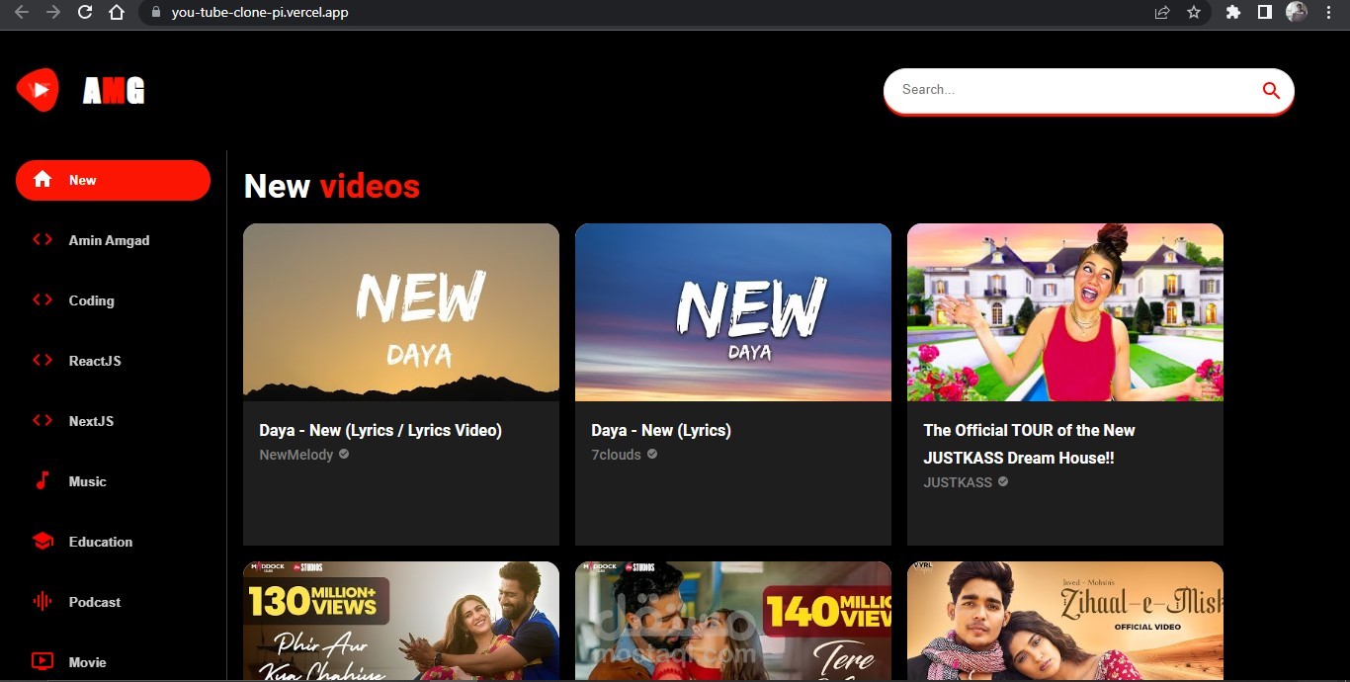Select the Music note icon in sidebar
This screenshot has width=1350, height=682.
(41, 481)
